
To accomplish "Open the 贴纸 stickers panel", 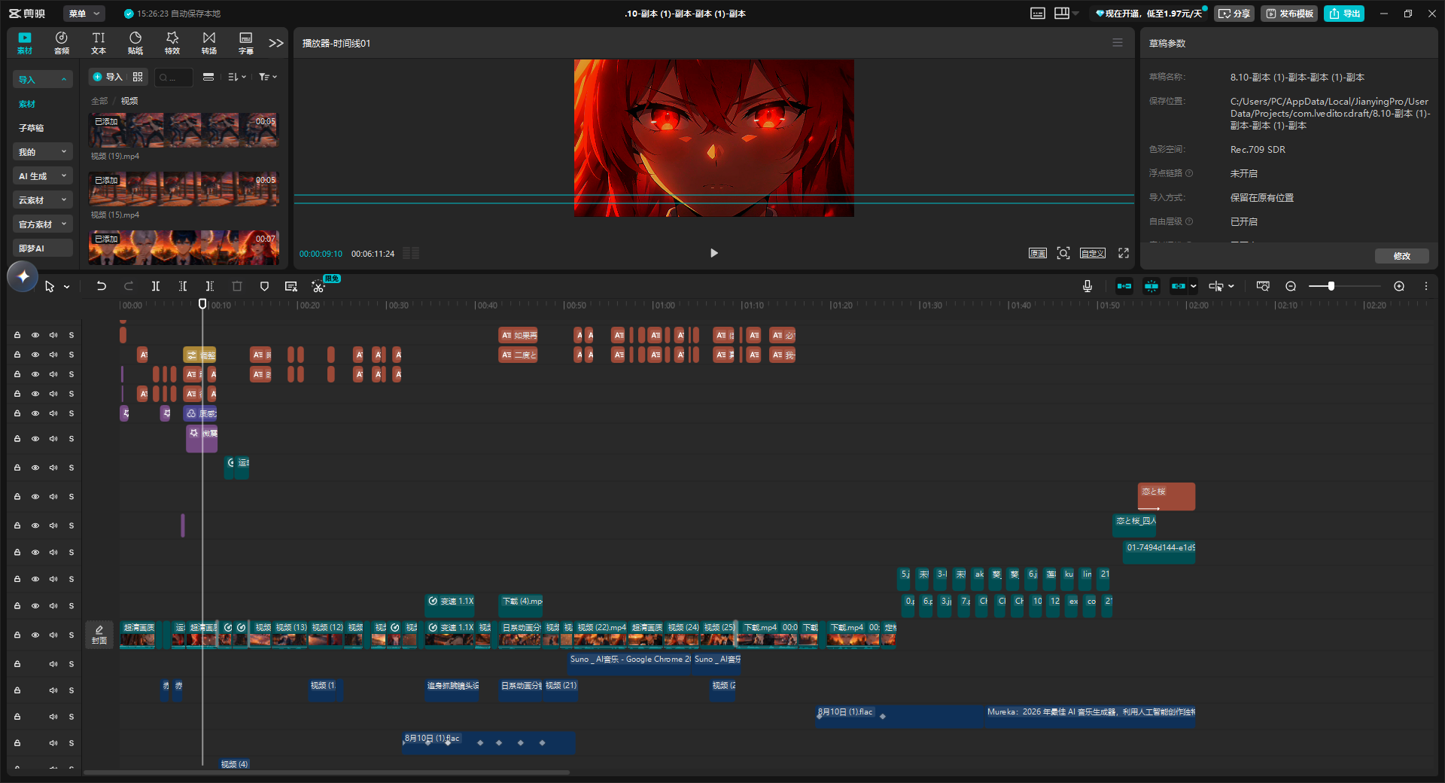I will pos(135,43).
